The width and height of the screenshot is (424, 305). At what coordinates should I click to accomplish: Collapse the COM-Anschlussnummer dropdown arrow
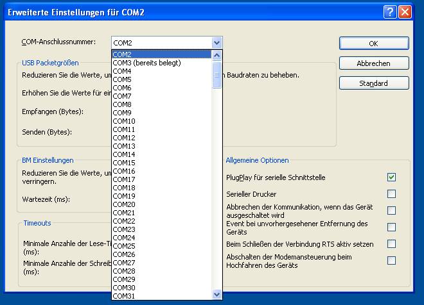coord(216,43)
